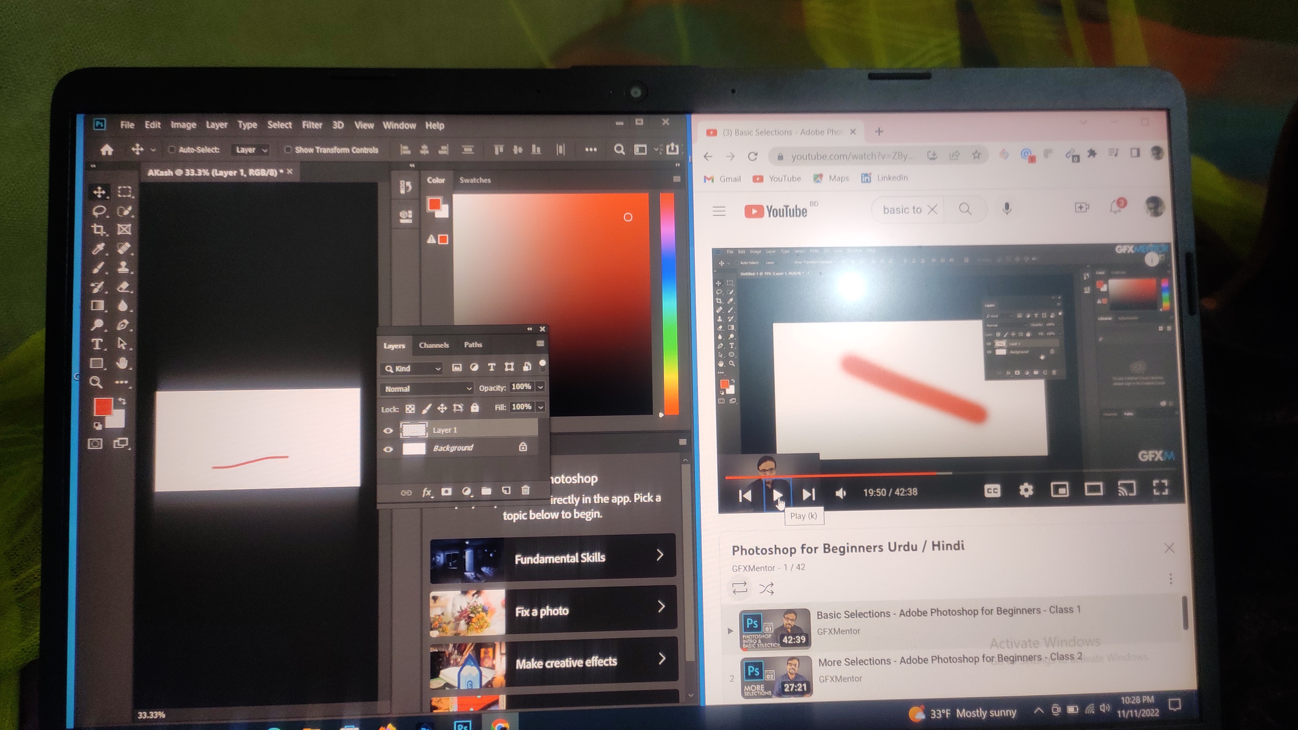Expand the Make creative effects category
The height and width of the screenshot is (730, 1298).
pos(554,663)
